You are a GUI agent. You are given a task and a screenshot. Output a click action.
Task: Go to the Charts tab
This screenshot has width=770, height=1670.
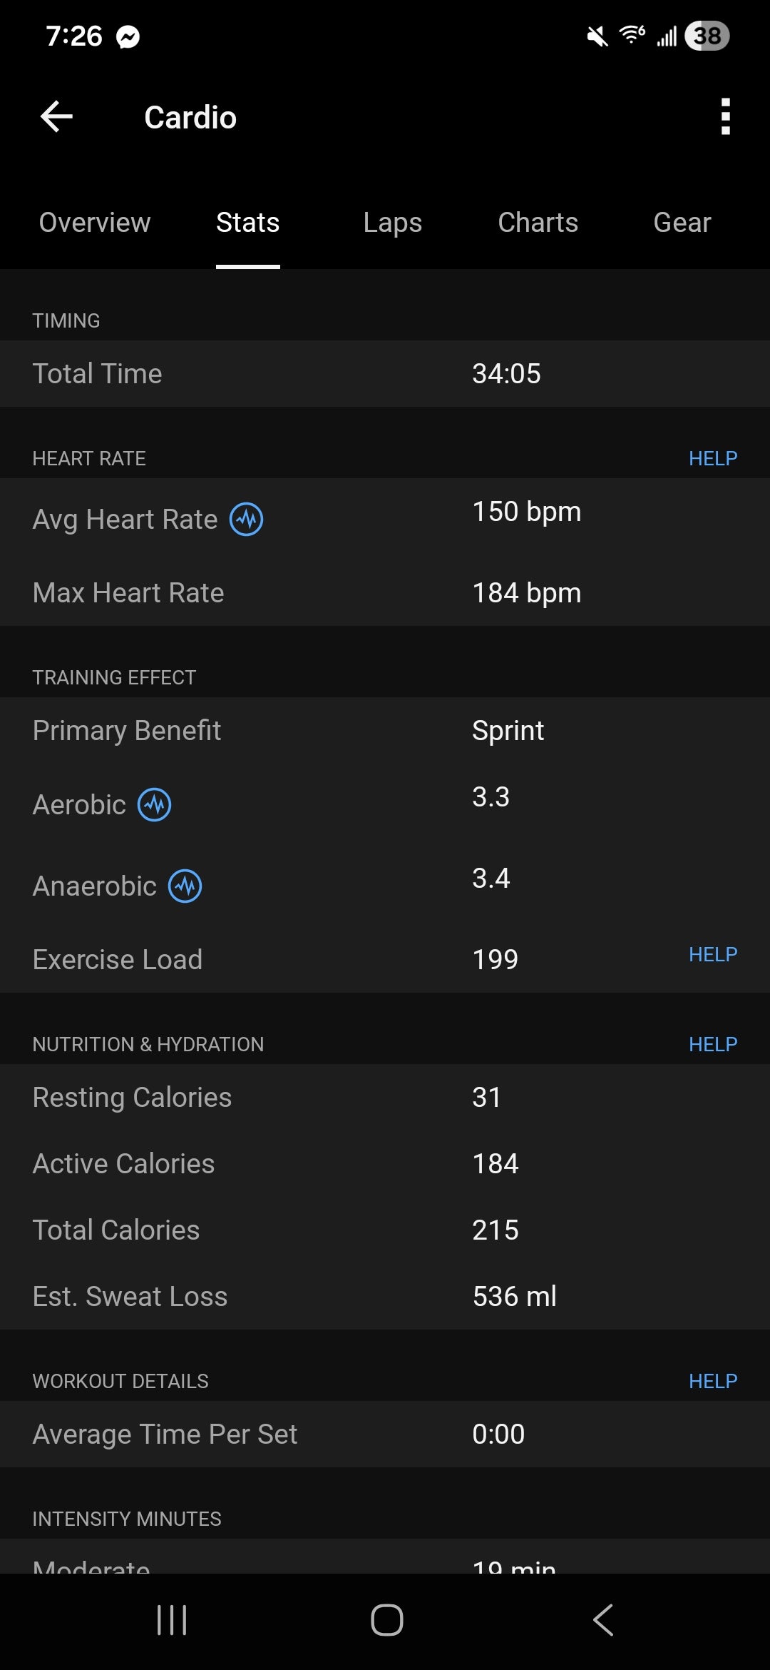(538, 223)
